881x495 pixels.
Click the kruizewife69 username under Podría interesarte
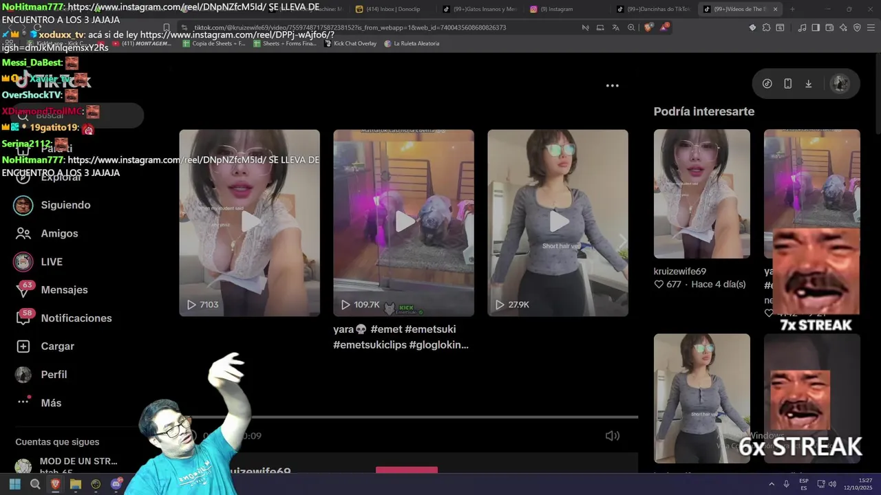[x=680, y=272]
